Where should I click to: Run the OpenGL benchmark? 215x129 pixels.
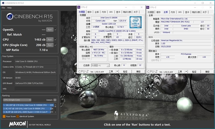point(50,30)
